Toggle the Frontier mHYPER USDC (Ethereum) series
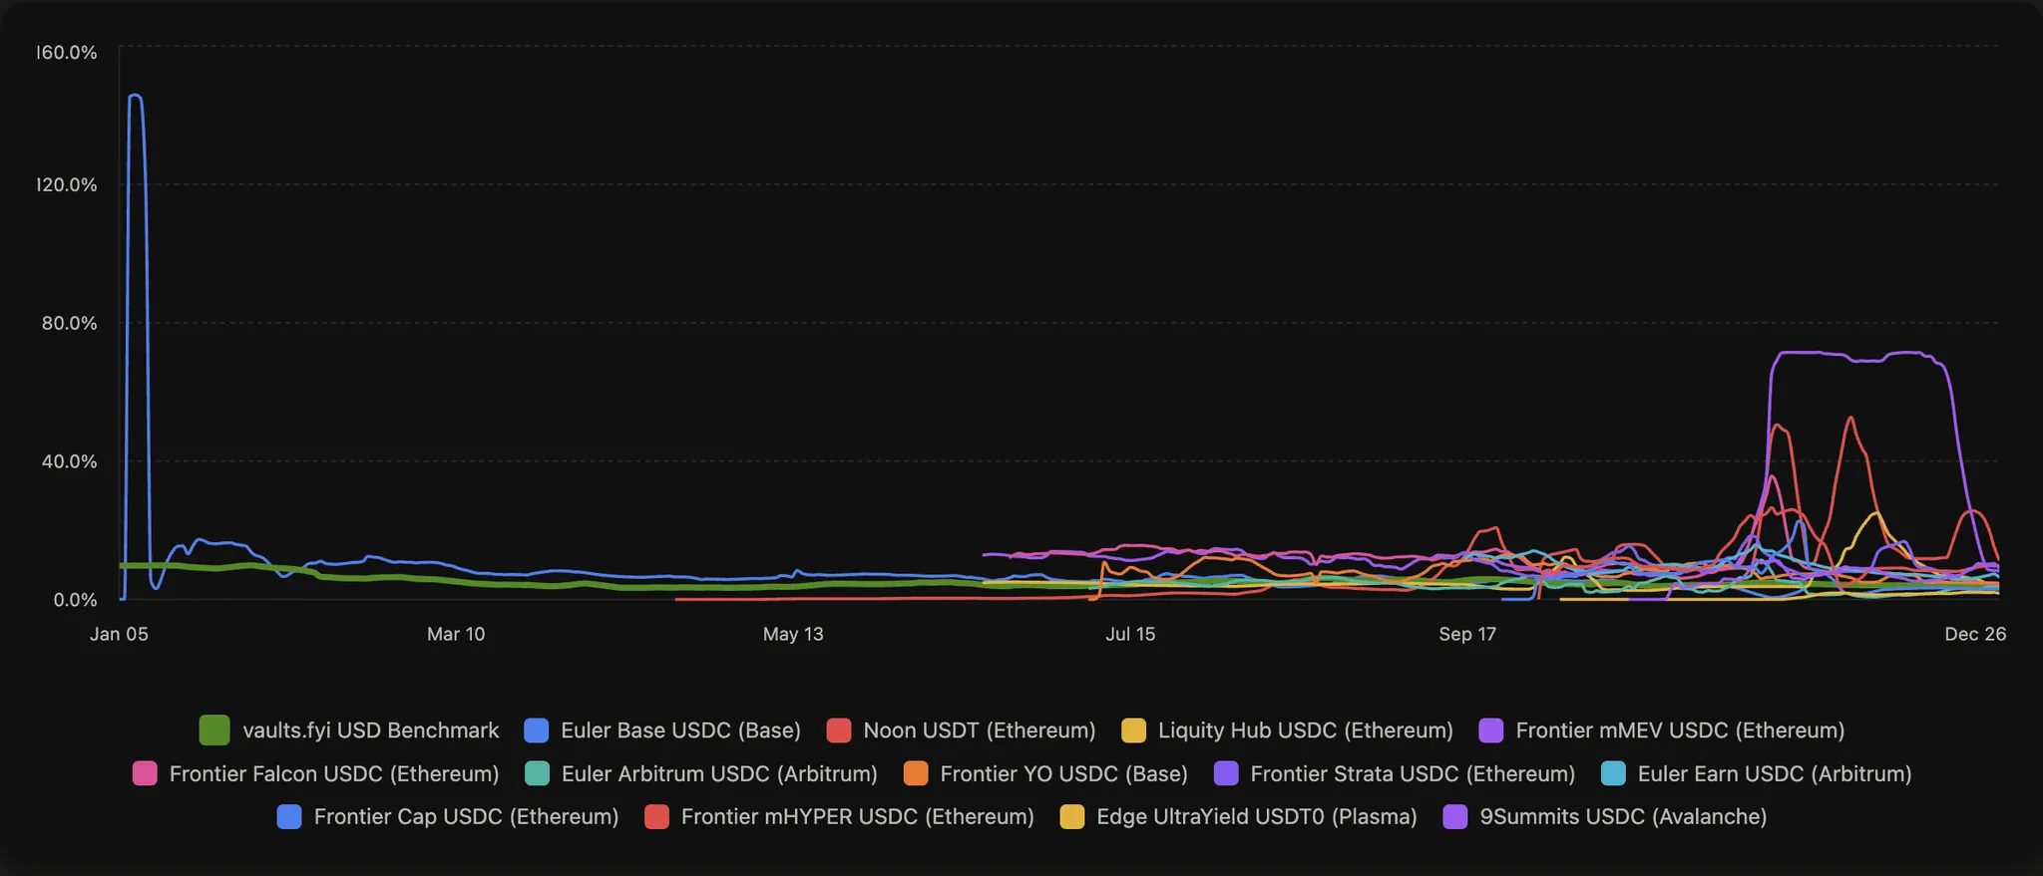This screenshot has height=876, width=2043. (857, 817)
